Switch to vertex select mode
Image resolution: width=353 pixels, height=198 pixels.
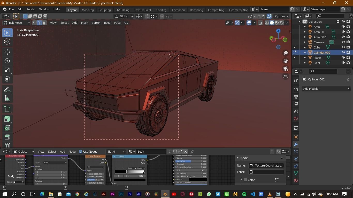pyautogui.click(x=35, y=23)
